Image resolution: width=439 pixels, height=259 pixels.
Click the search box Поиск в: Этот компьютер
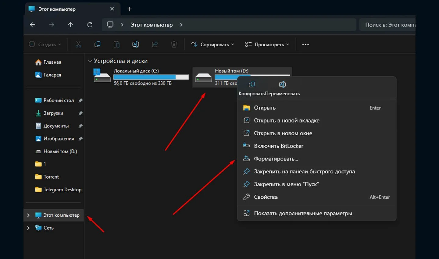coord(387,25)
